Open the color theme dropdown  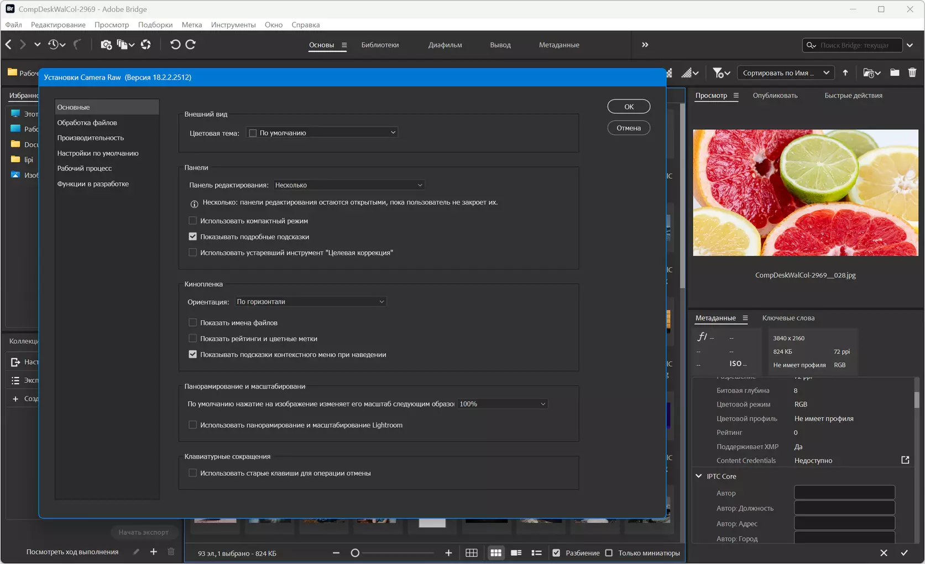(x=322, y=133)
